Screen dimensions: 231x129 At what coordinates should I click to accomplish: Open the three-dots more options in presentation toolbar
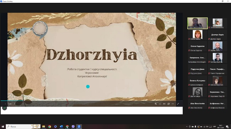173,104
